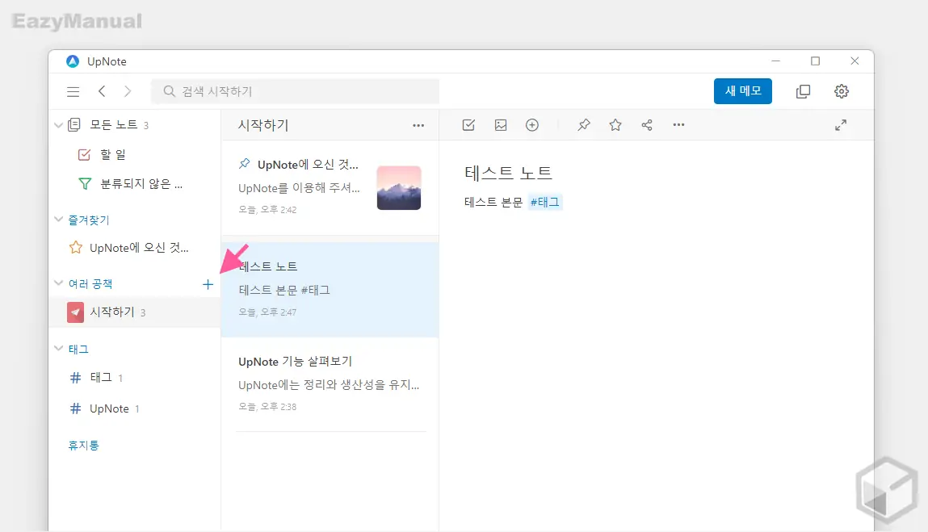Go back with the left arrow
The width and height of the screenshot is (928, 532).
coord(102,91)
